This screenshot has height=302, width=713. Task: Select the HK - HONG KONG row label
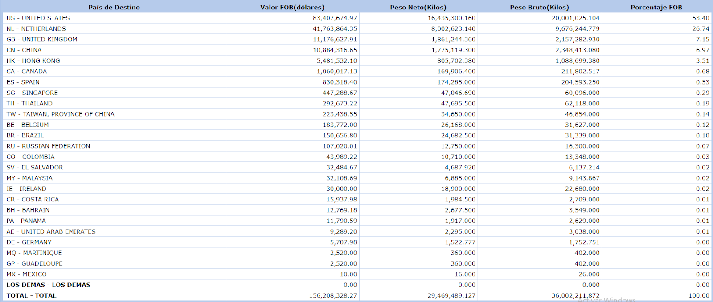(x=33, y=60)
